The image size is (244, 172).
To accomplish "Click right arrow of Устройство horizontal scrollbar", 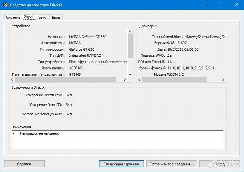I will (125, 80).
